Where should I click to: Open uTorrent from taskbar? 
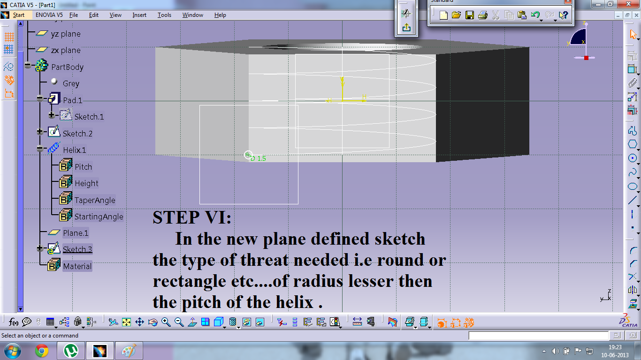click(x=71, y=350)
